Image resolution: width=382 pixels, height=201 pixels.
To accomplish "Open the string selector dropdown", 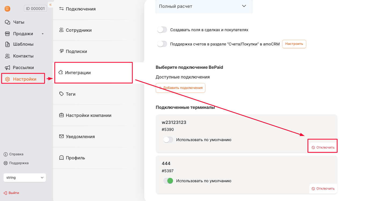I will coord(25,178).
